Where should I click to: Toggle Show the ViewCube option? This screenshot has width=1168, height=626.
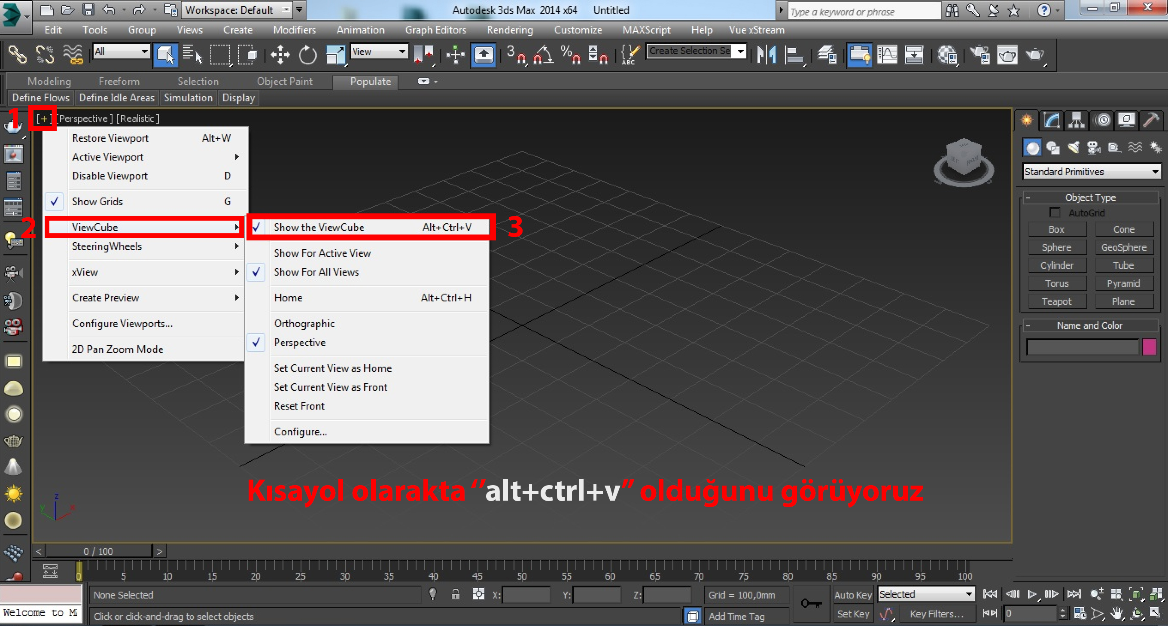[x=319, y=227]
